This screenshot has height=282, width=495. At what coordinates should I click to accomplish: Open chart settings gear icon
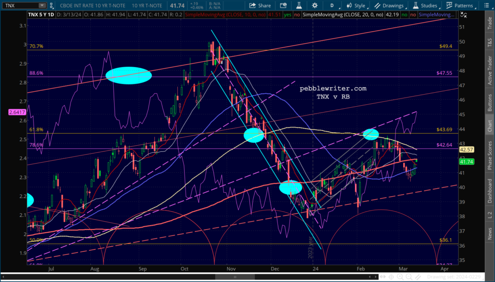[x=315, y=5]
